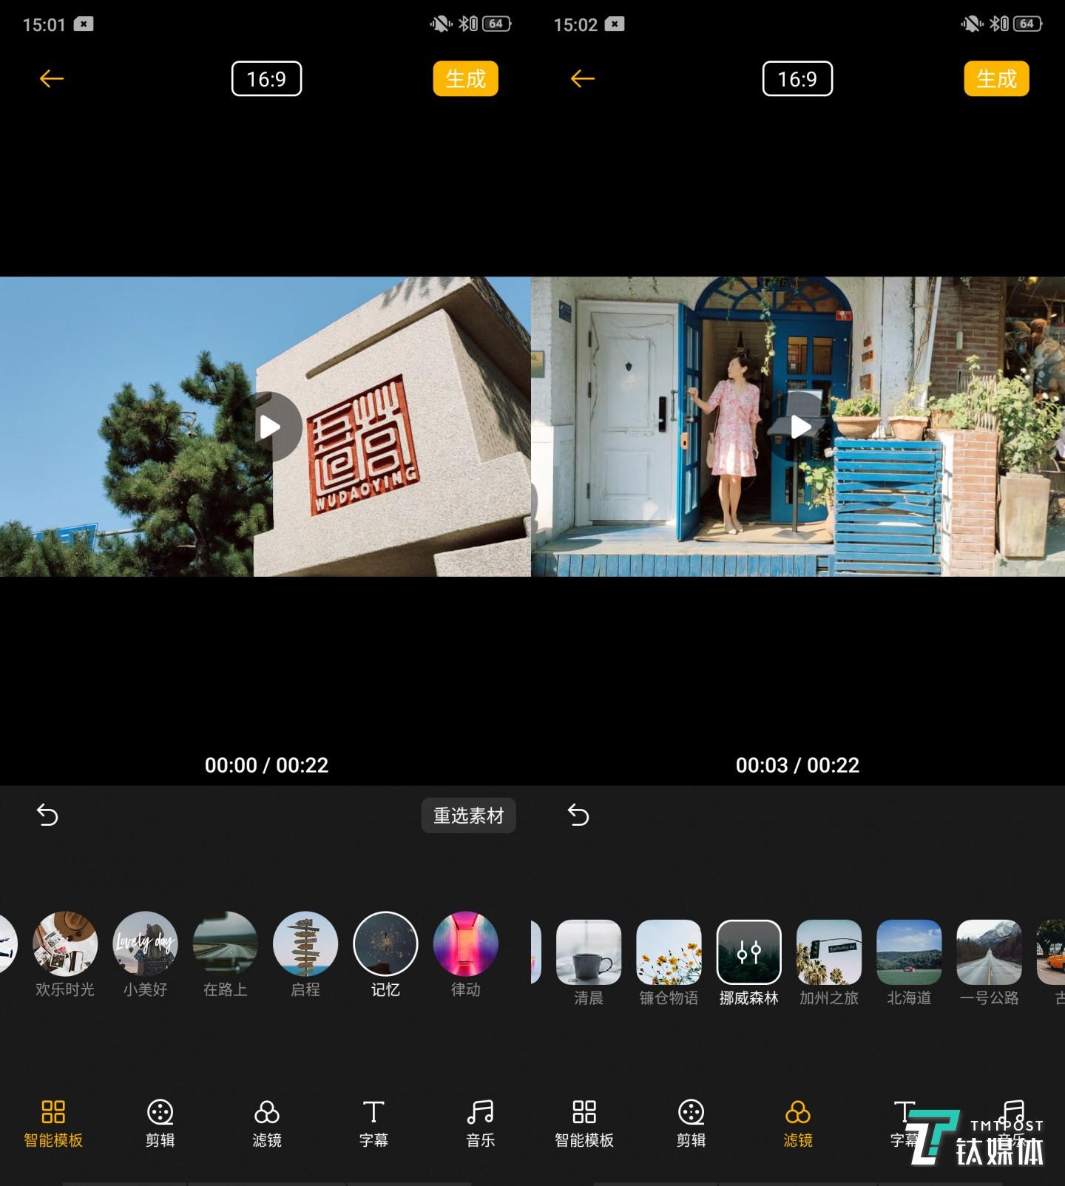This screenshot has width=1065, height=1186.
Task: Open 16:9 aspect ratio selector on left
Action: [266, 78]
